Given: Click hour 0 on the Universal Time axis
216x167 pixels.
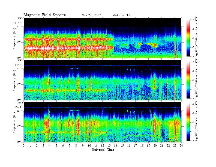Looking at the screenshot, I should pyautogui.click(x=24, y=145).
